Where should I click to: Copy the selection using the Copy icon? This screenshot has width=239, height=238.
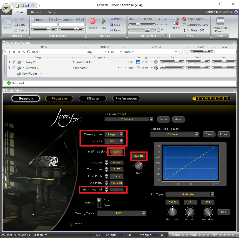click(x=16, y=24)
